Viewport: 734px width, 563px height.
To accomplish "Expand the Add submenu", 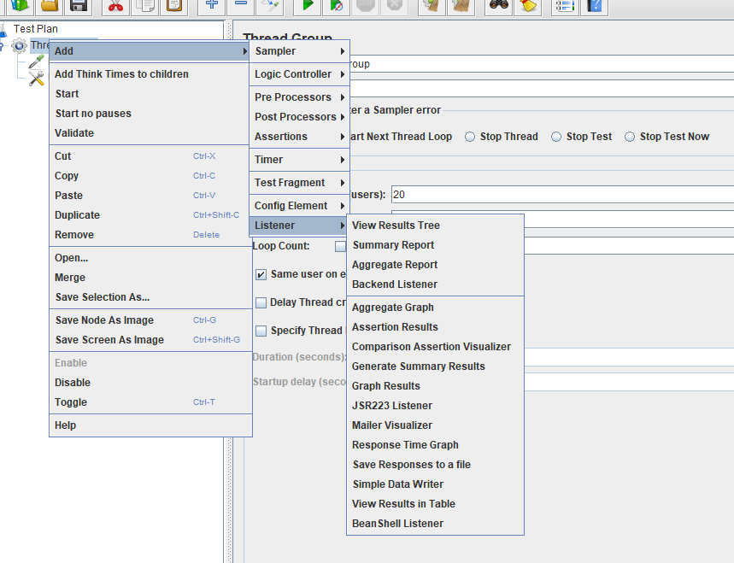I will point(150,51).
